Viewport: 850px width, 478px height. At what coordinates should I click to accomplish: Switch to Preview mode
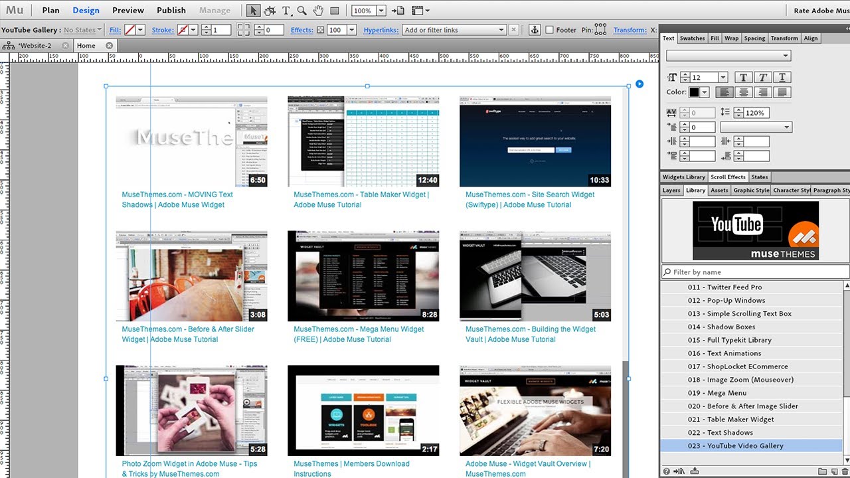128,10
